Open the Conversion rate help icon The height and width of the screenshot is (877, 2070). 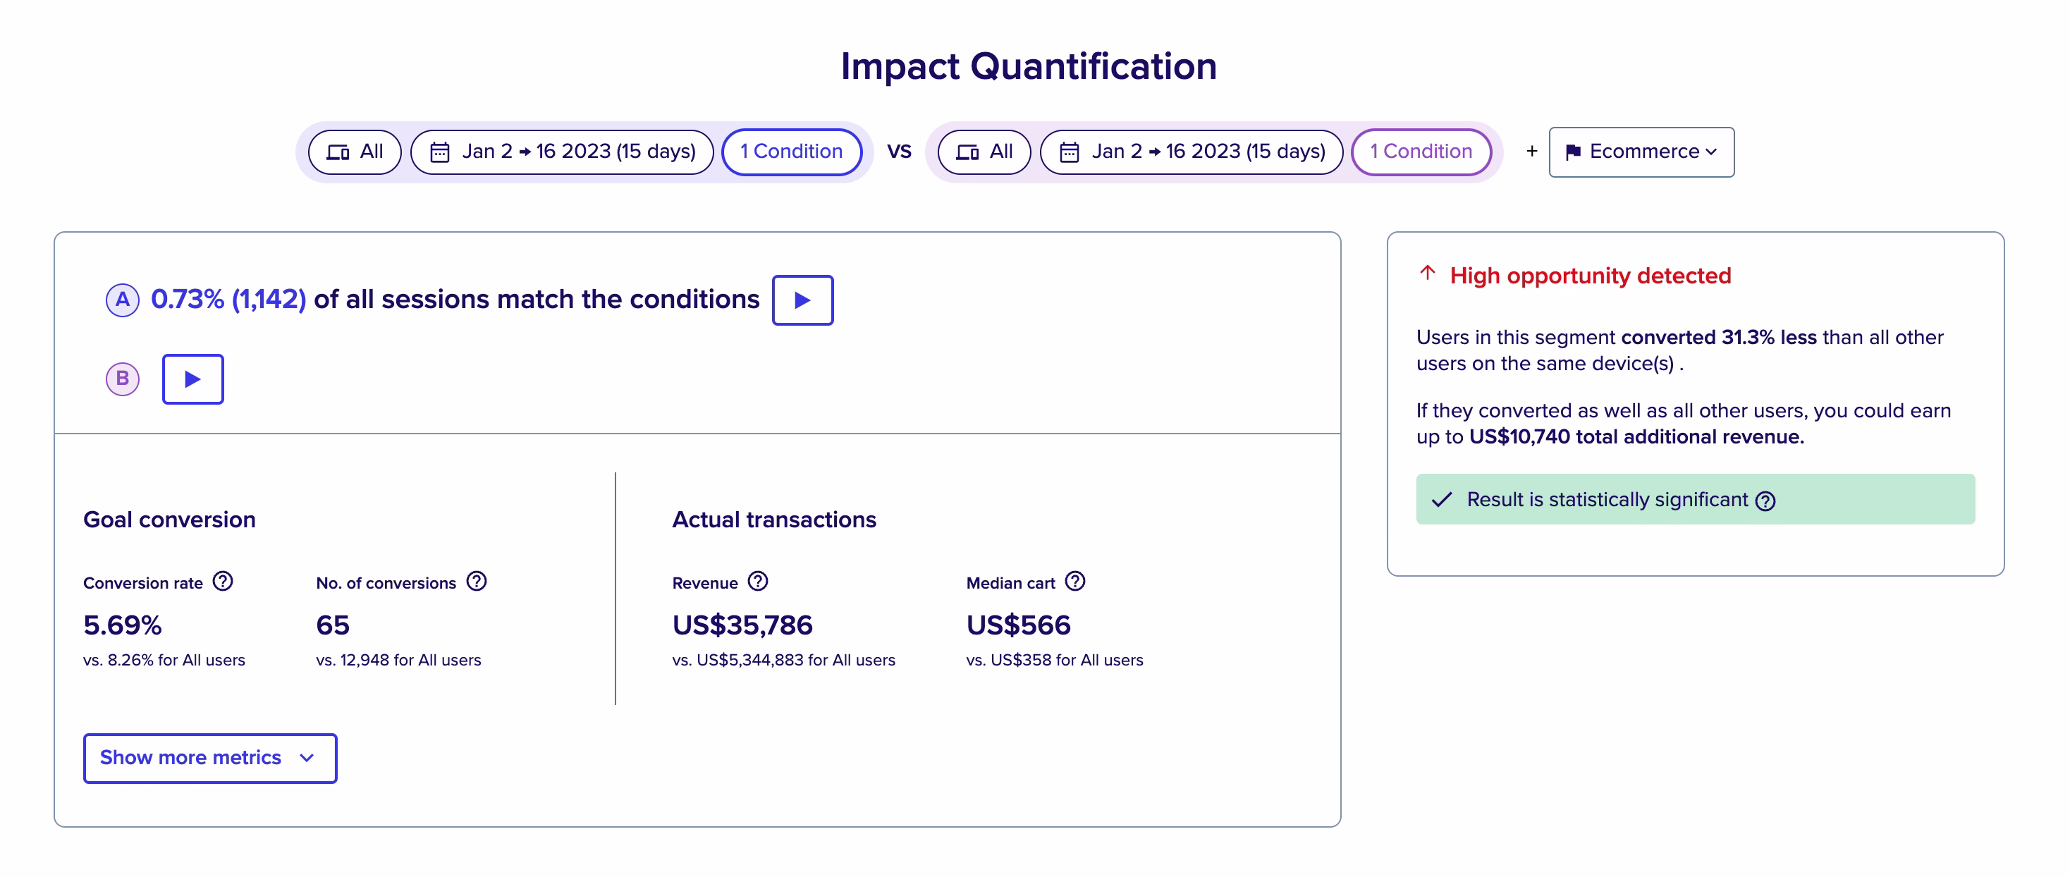coord(223,582)
